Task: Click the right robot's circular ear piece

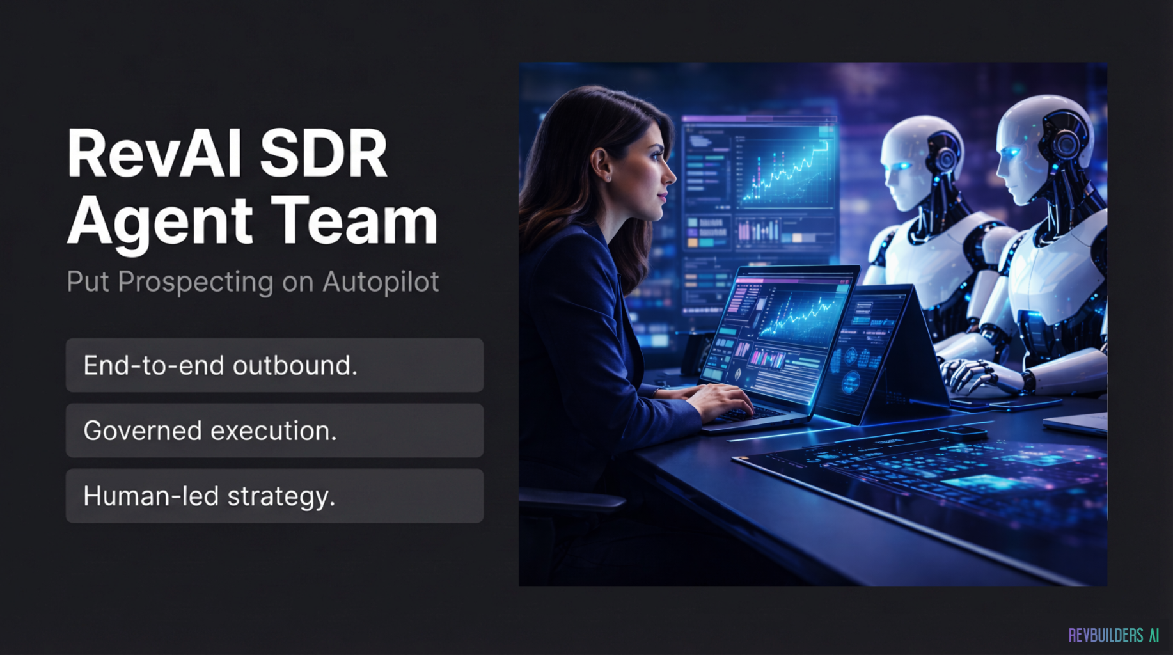Action: coord(1066,144)
